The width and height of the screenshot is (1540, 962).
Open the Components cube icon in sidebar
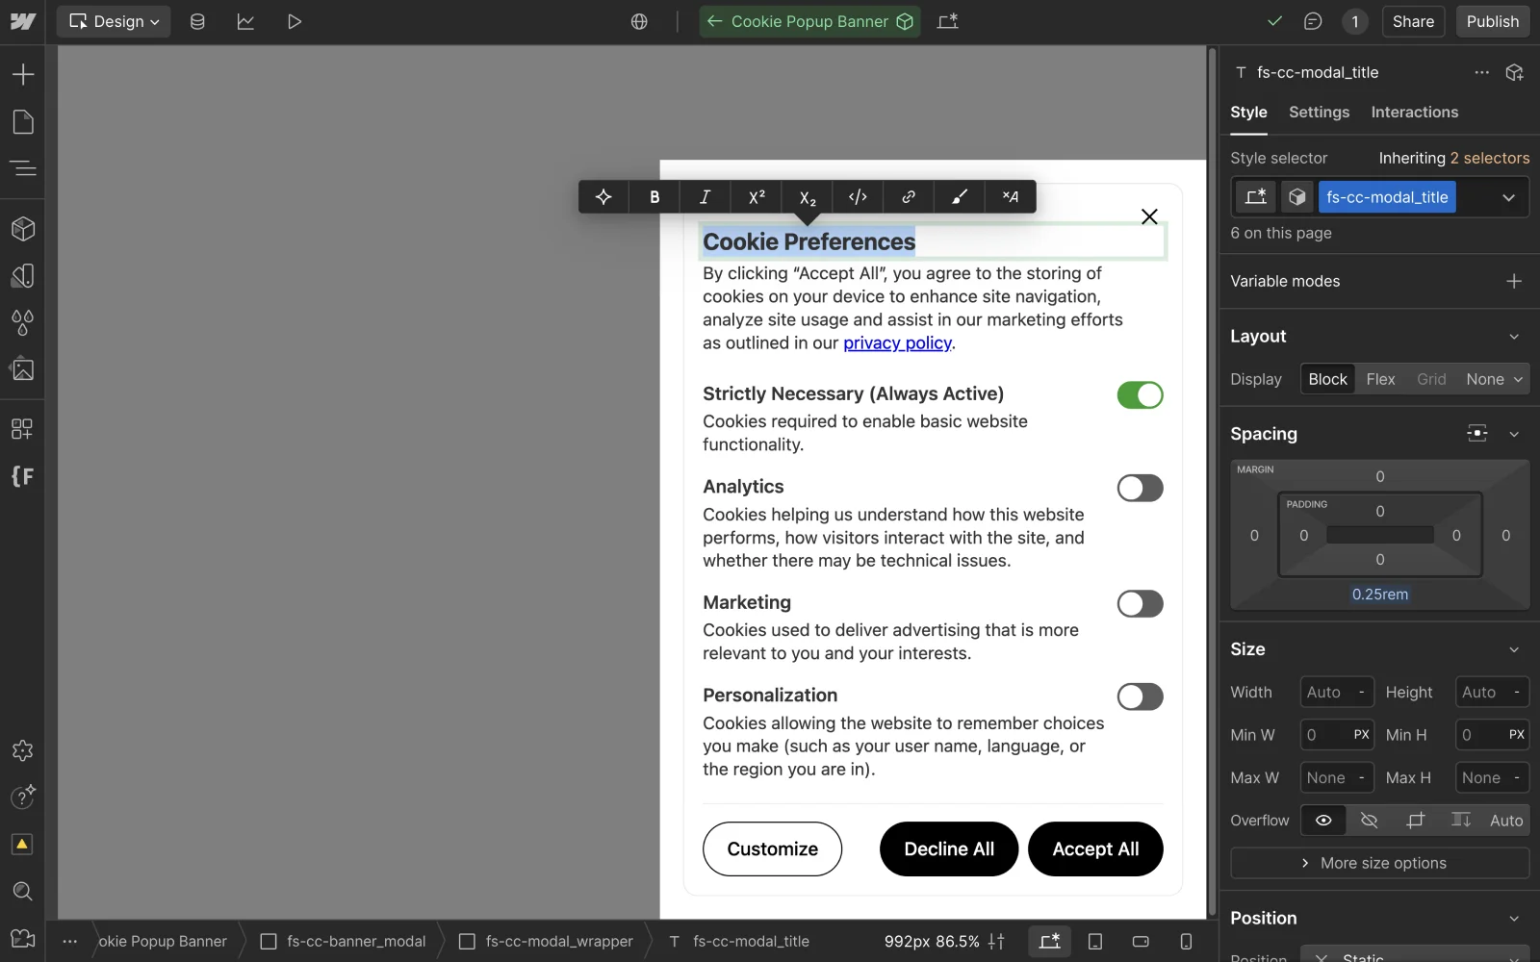[x=22, y=229]
